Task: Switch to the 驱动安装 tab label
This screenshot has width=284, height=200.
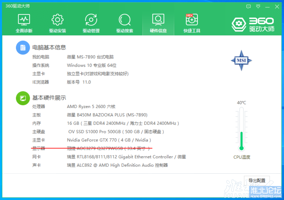Action: (57, 31)
